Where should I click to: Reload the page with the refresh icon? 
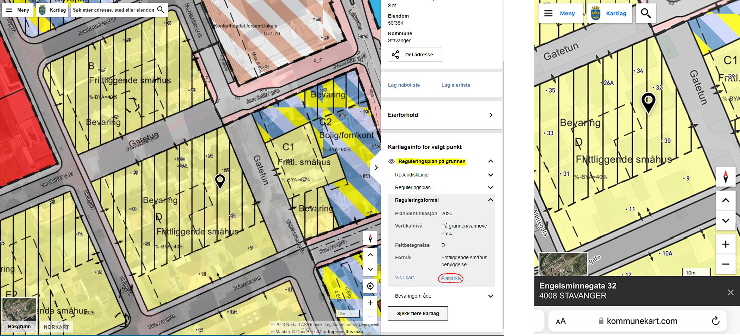pyautogui.click(x=716, y=321)
